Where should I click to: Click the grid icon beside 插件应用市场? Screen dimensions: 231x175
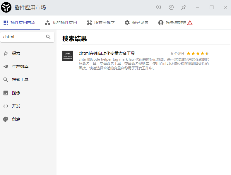(6, 23)
